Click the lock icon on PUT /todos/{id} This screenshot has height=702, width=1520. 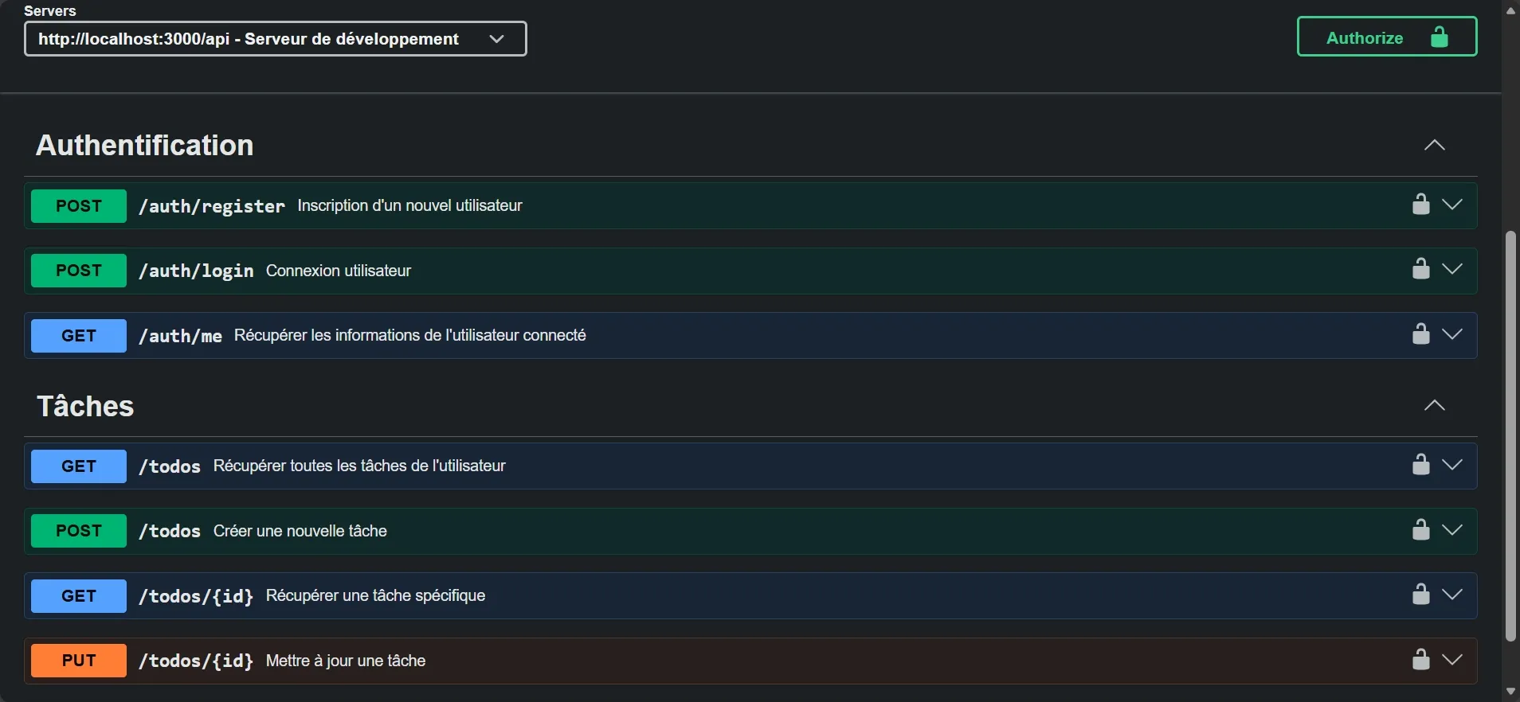[x=1420, y=660]
